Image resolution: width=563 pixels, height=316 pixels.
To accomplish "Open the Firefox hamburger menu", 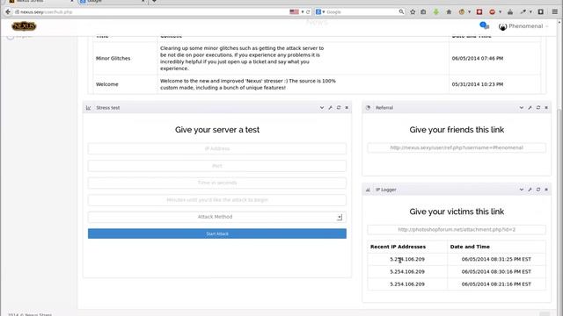I will (555, 11).
